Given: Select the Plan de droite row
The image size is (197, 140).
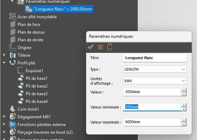Looking at the screenshot, I should 27,40.
